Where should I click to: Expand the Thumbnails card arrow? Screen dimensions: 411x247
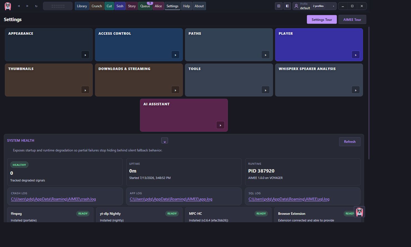(85, 90)
